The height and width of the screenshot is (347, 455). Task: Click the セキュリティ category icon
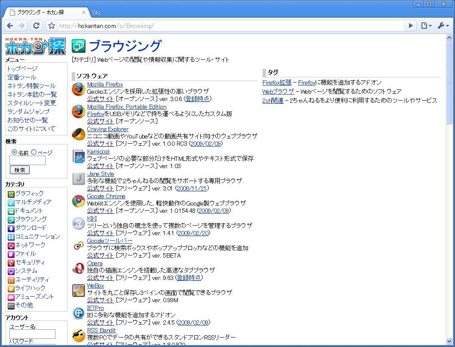(x=11, y=263)
